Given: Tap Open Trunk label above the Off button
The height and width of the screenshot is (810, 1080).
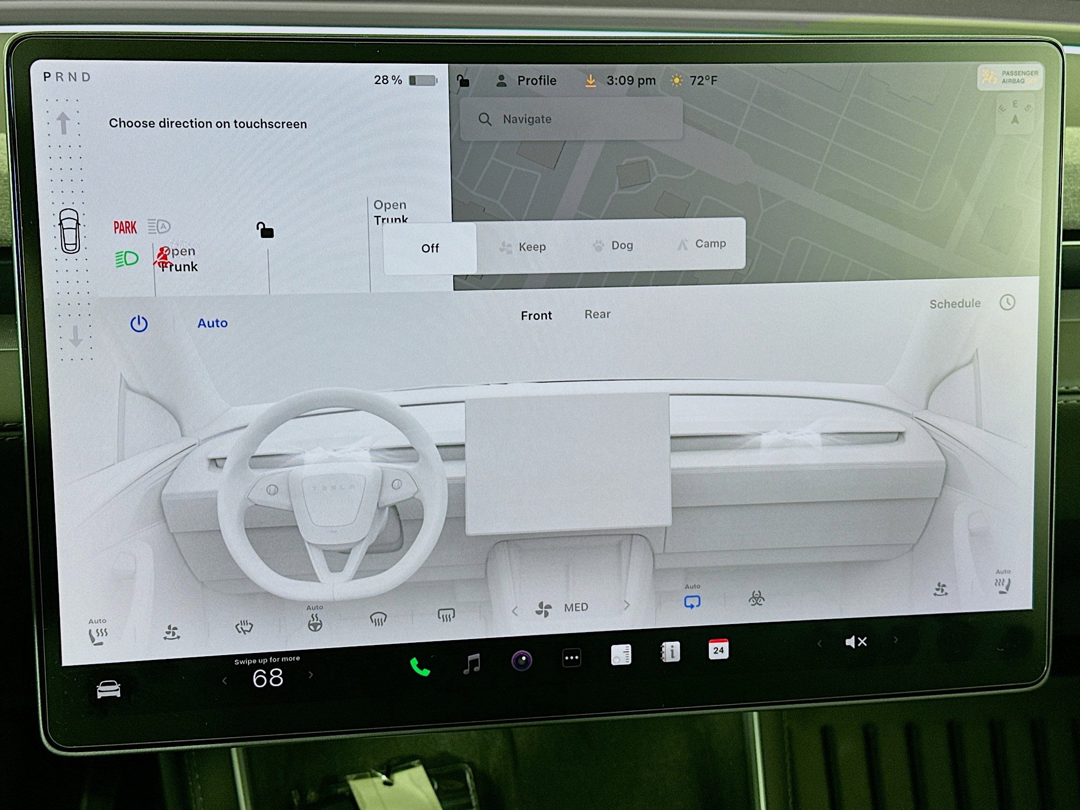Looking at the screenshot, I should 391,212.
